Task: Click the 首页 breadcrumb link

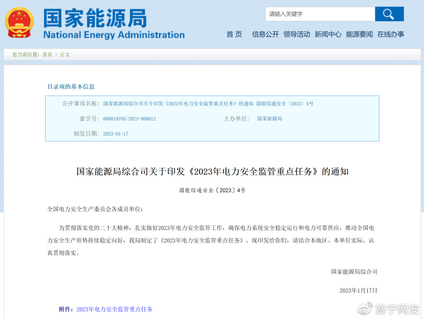Action: pyautogui.click(x=47, y=55)
